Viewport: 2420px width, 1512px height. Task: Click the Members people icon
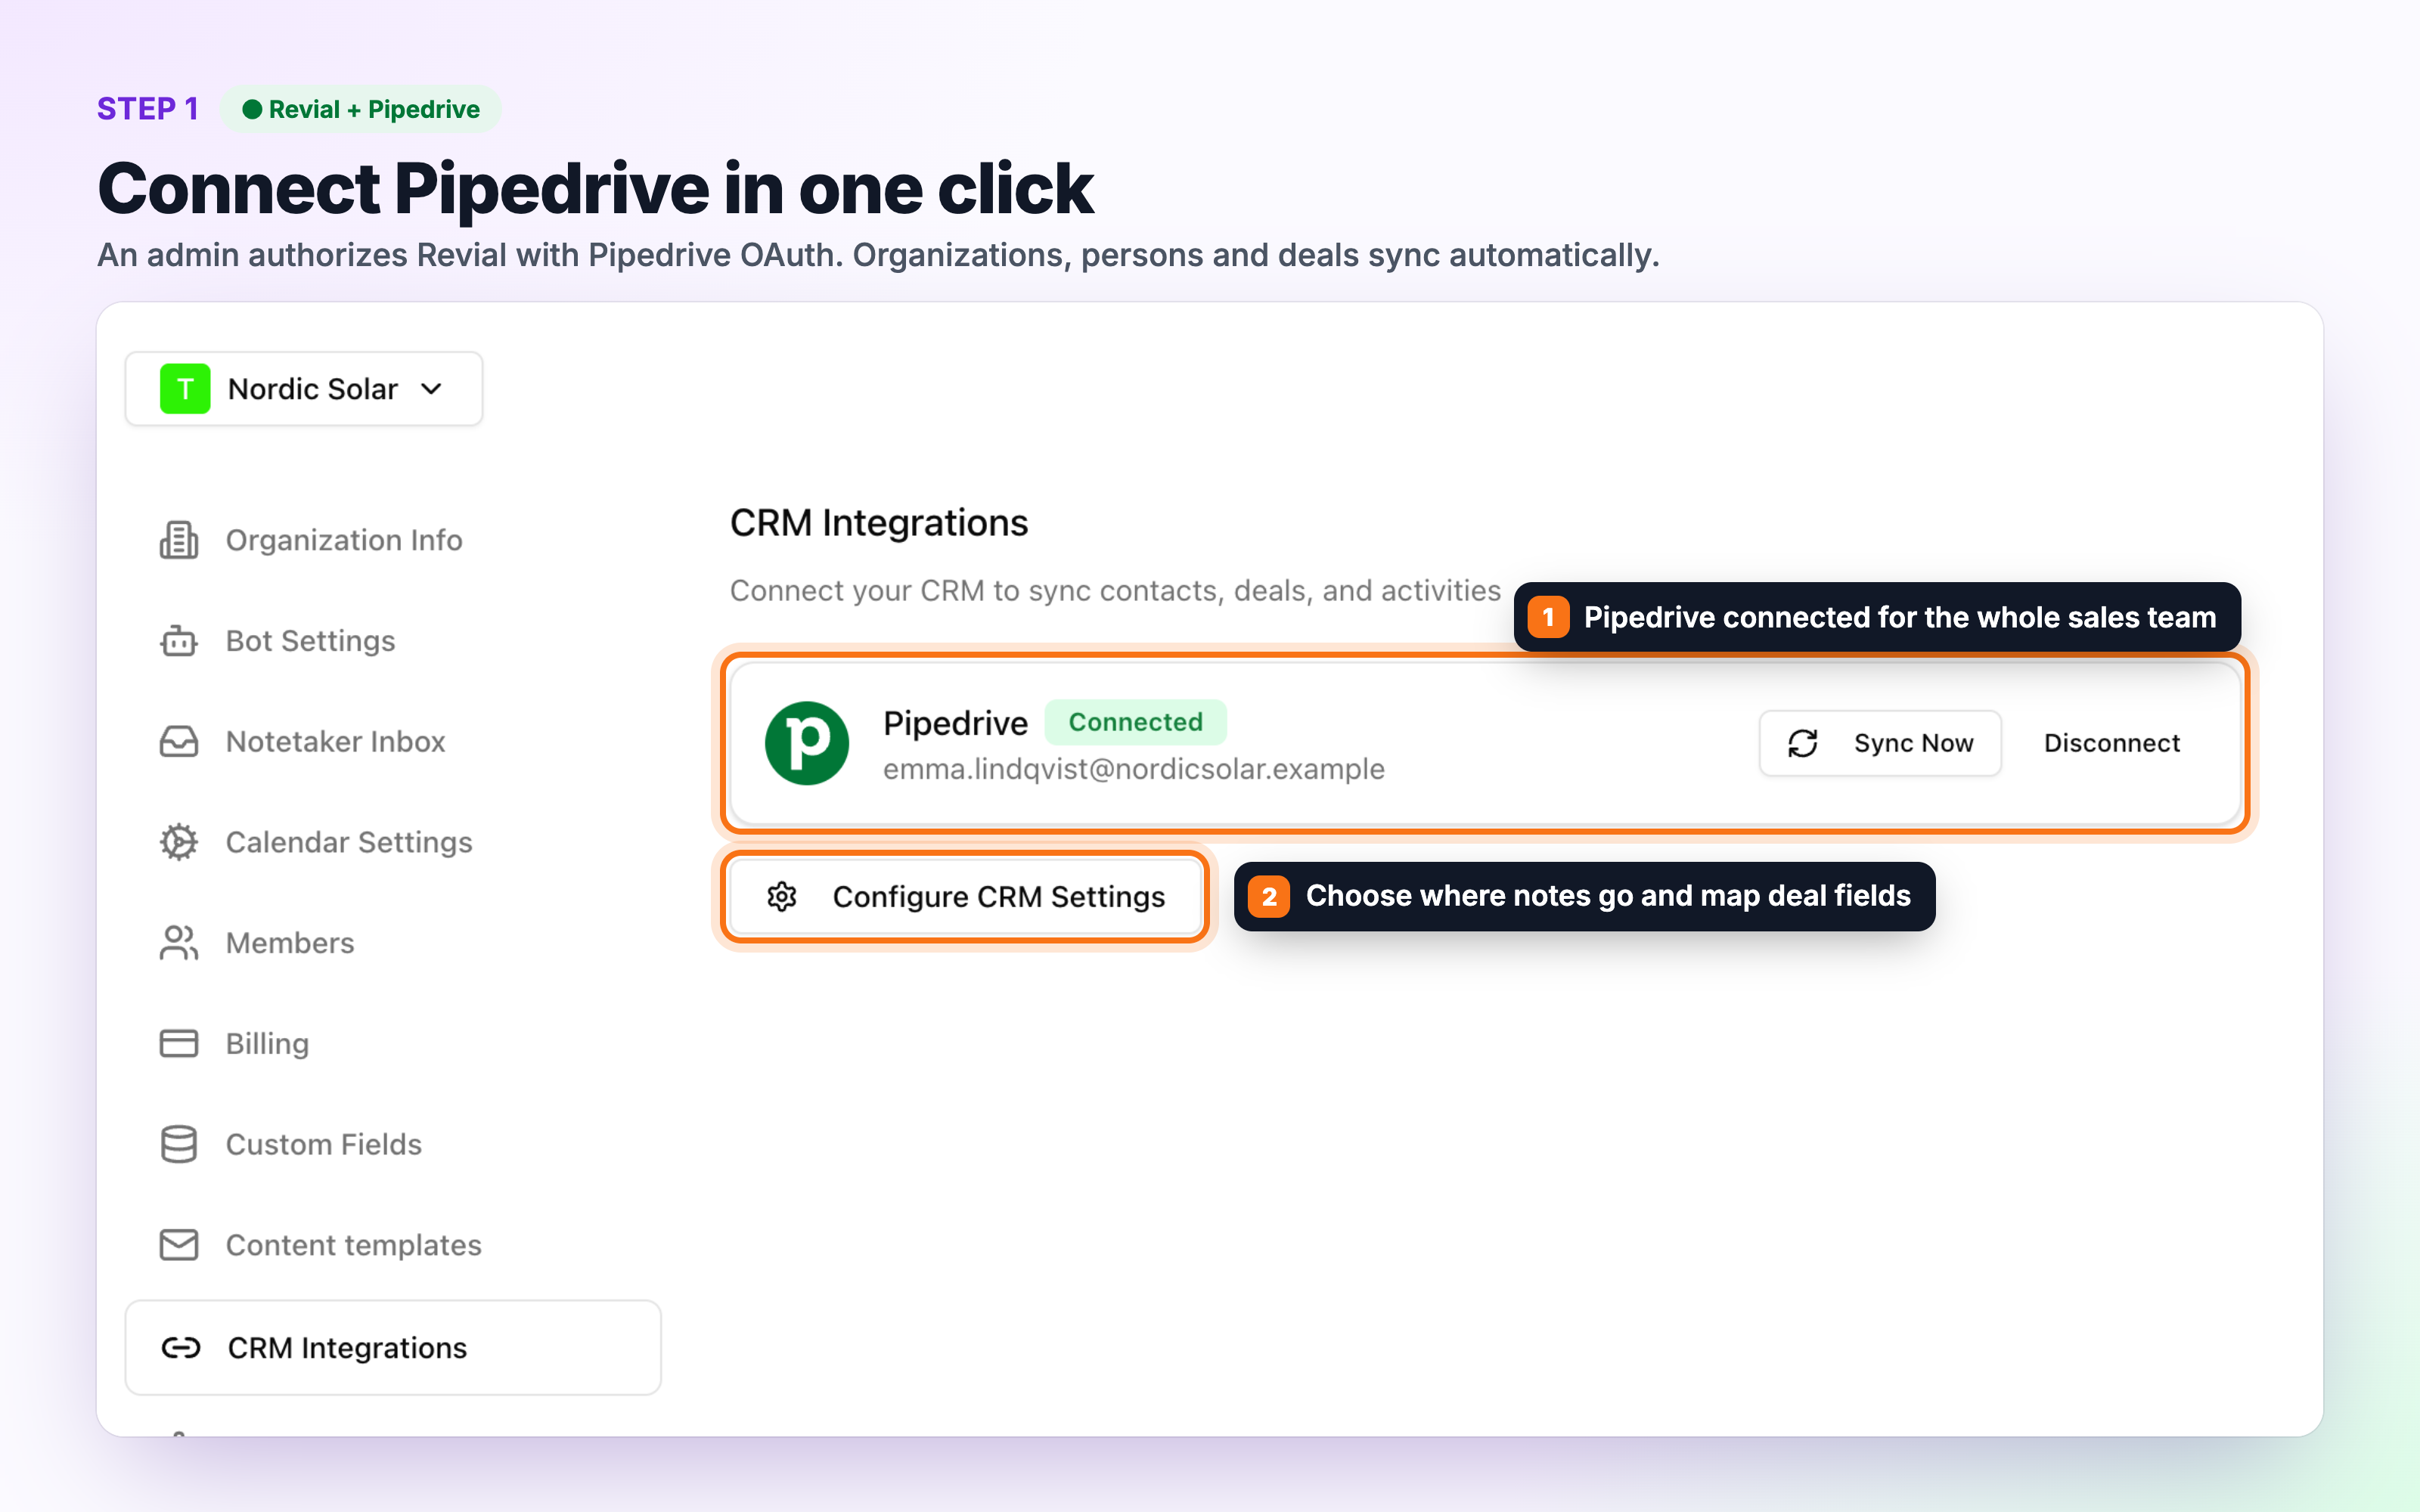[x=179, y=943]
